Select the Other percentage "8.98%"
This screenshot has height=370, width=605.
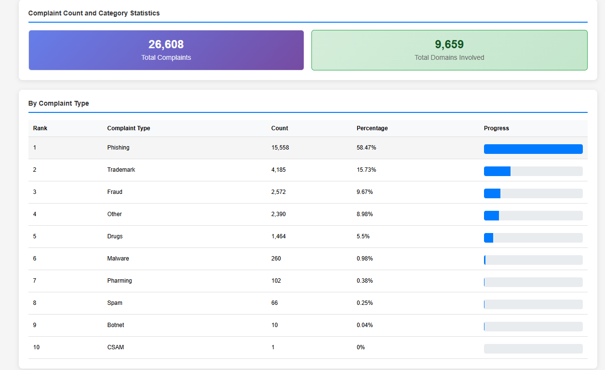365,214
